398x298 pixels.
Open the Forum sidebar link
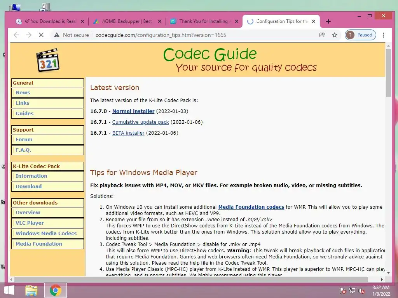(48, 140)
